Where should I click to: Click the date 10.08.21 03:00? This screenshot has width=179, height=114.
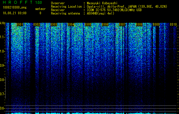tap(15, 13)
